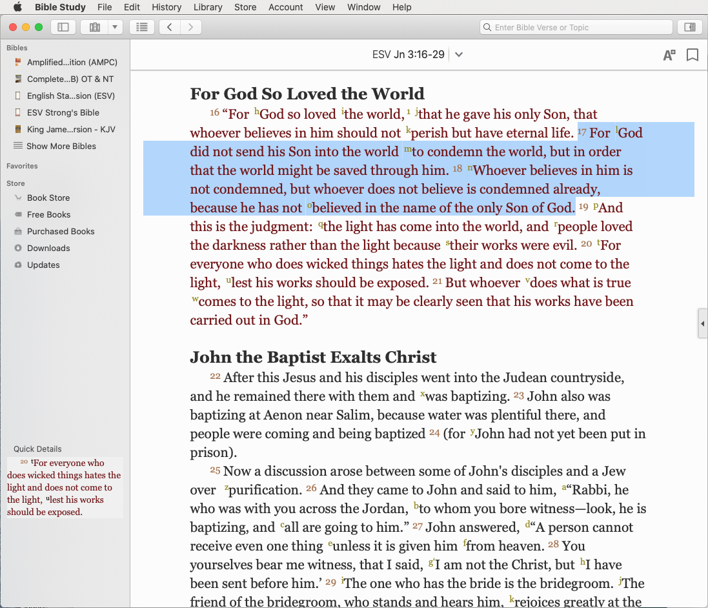Open the History menu
Screen dimensions: 708x608
(x=167, y=7)
